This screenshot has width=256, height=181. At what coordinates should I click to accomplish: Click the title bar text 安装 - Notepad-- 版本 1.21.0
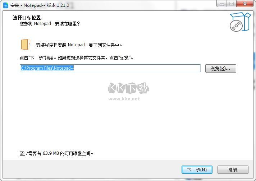[40, 5]
